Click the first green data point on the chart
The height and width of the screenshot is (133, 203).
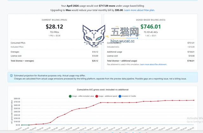pos(22,125)
